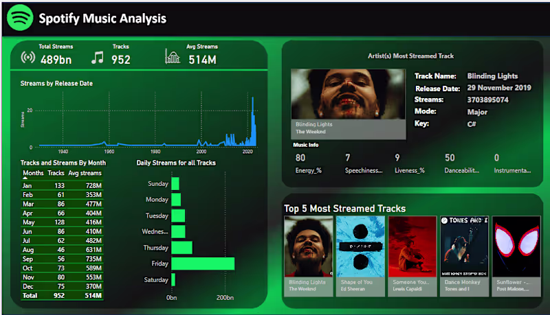Click the Tuesday bar in Daily Streams
Viewport: 550px width, 315px height.
[x=178, y=215]
